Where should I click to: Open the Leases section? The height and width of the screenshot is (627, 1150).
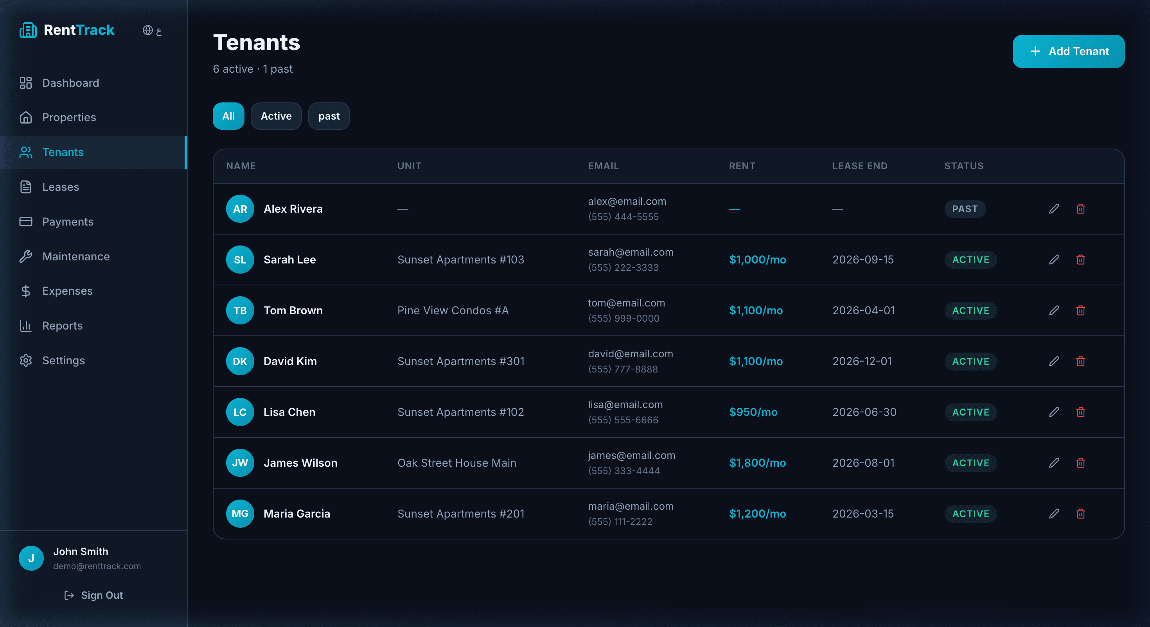coord(61,187)
